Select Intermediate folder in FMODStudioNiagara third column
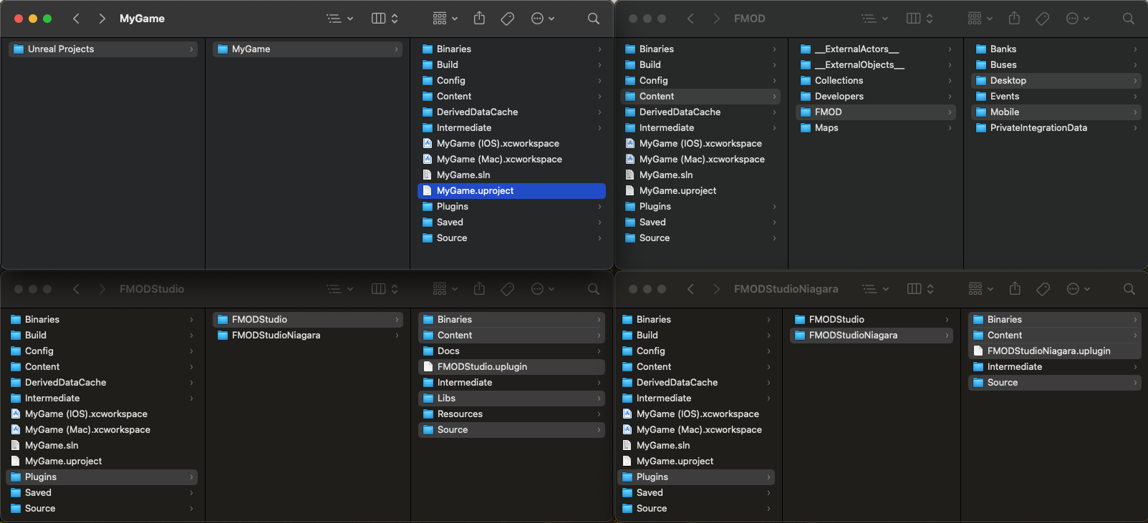This screenshot has height=523, width=1148. click(1055, 367)
